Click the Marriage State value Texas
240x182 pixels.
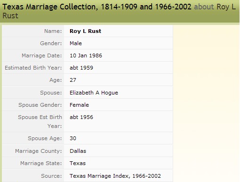pyautogui.click(x=78, y=163)
